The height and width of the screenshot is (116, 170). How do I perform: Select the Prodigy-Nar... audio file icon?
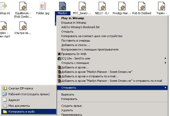pyautogui.click(x=122, y=6)
